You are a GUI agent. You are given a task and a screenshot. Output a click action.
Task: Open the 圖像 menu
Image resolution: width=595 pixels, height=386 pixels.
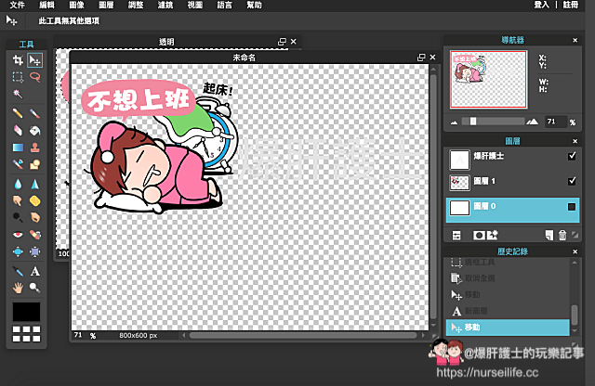coord(76,5)
